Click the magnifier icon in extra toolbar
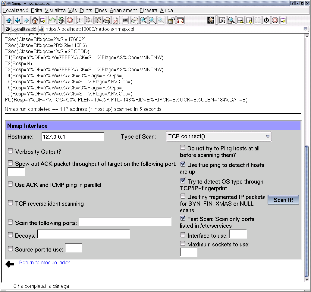 pos(231,20)
